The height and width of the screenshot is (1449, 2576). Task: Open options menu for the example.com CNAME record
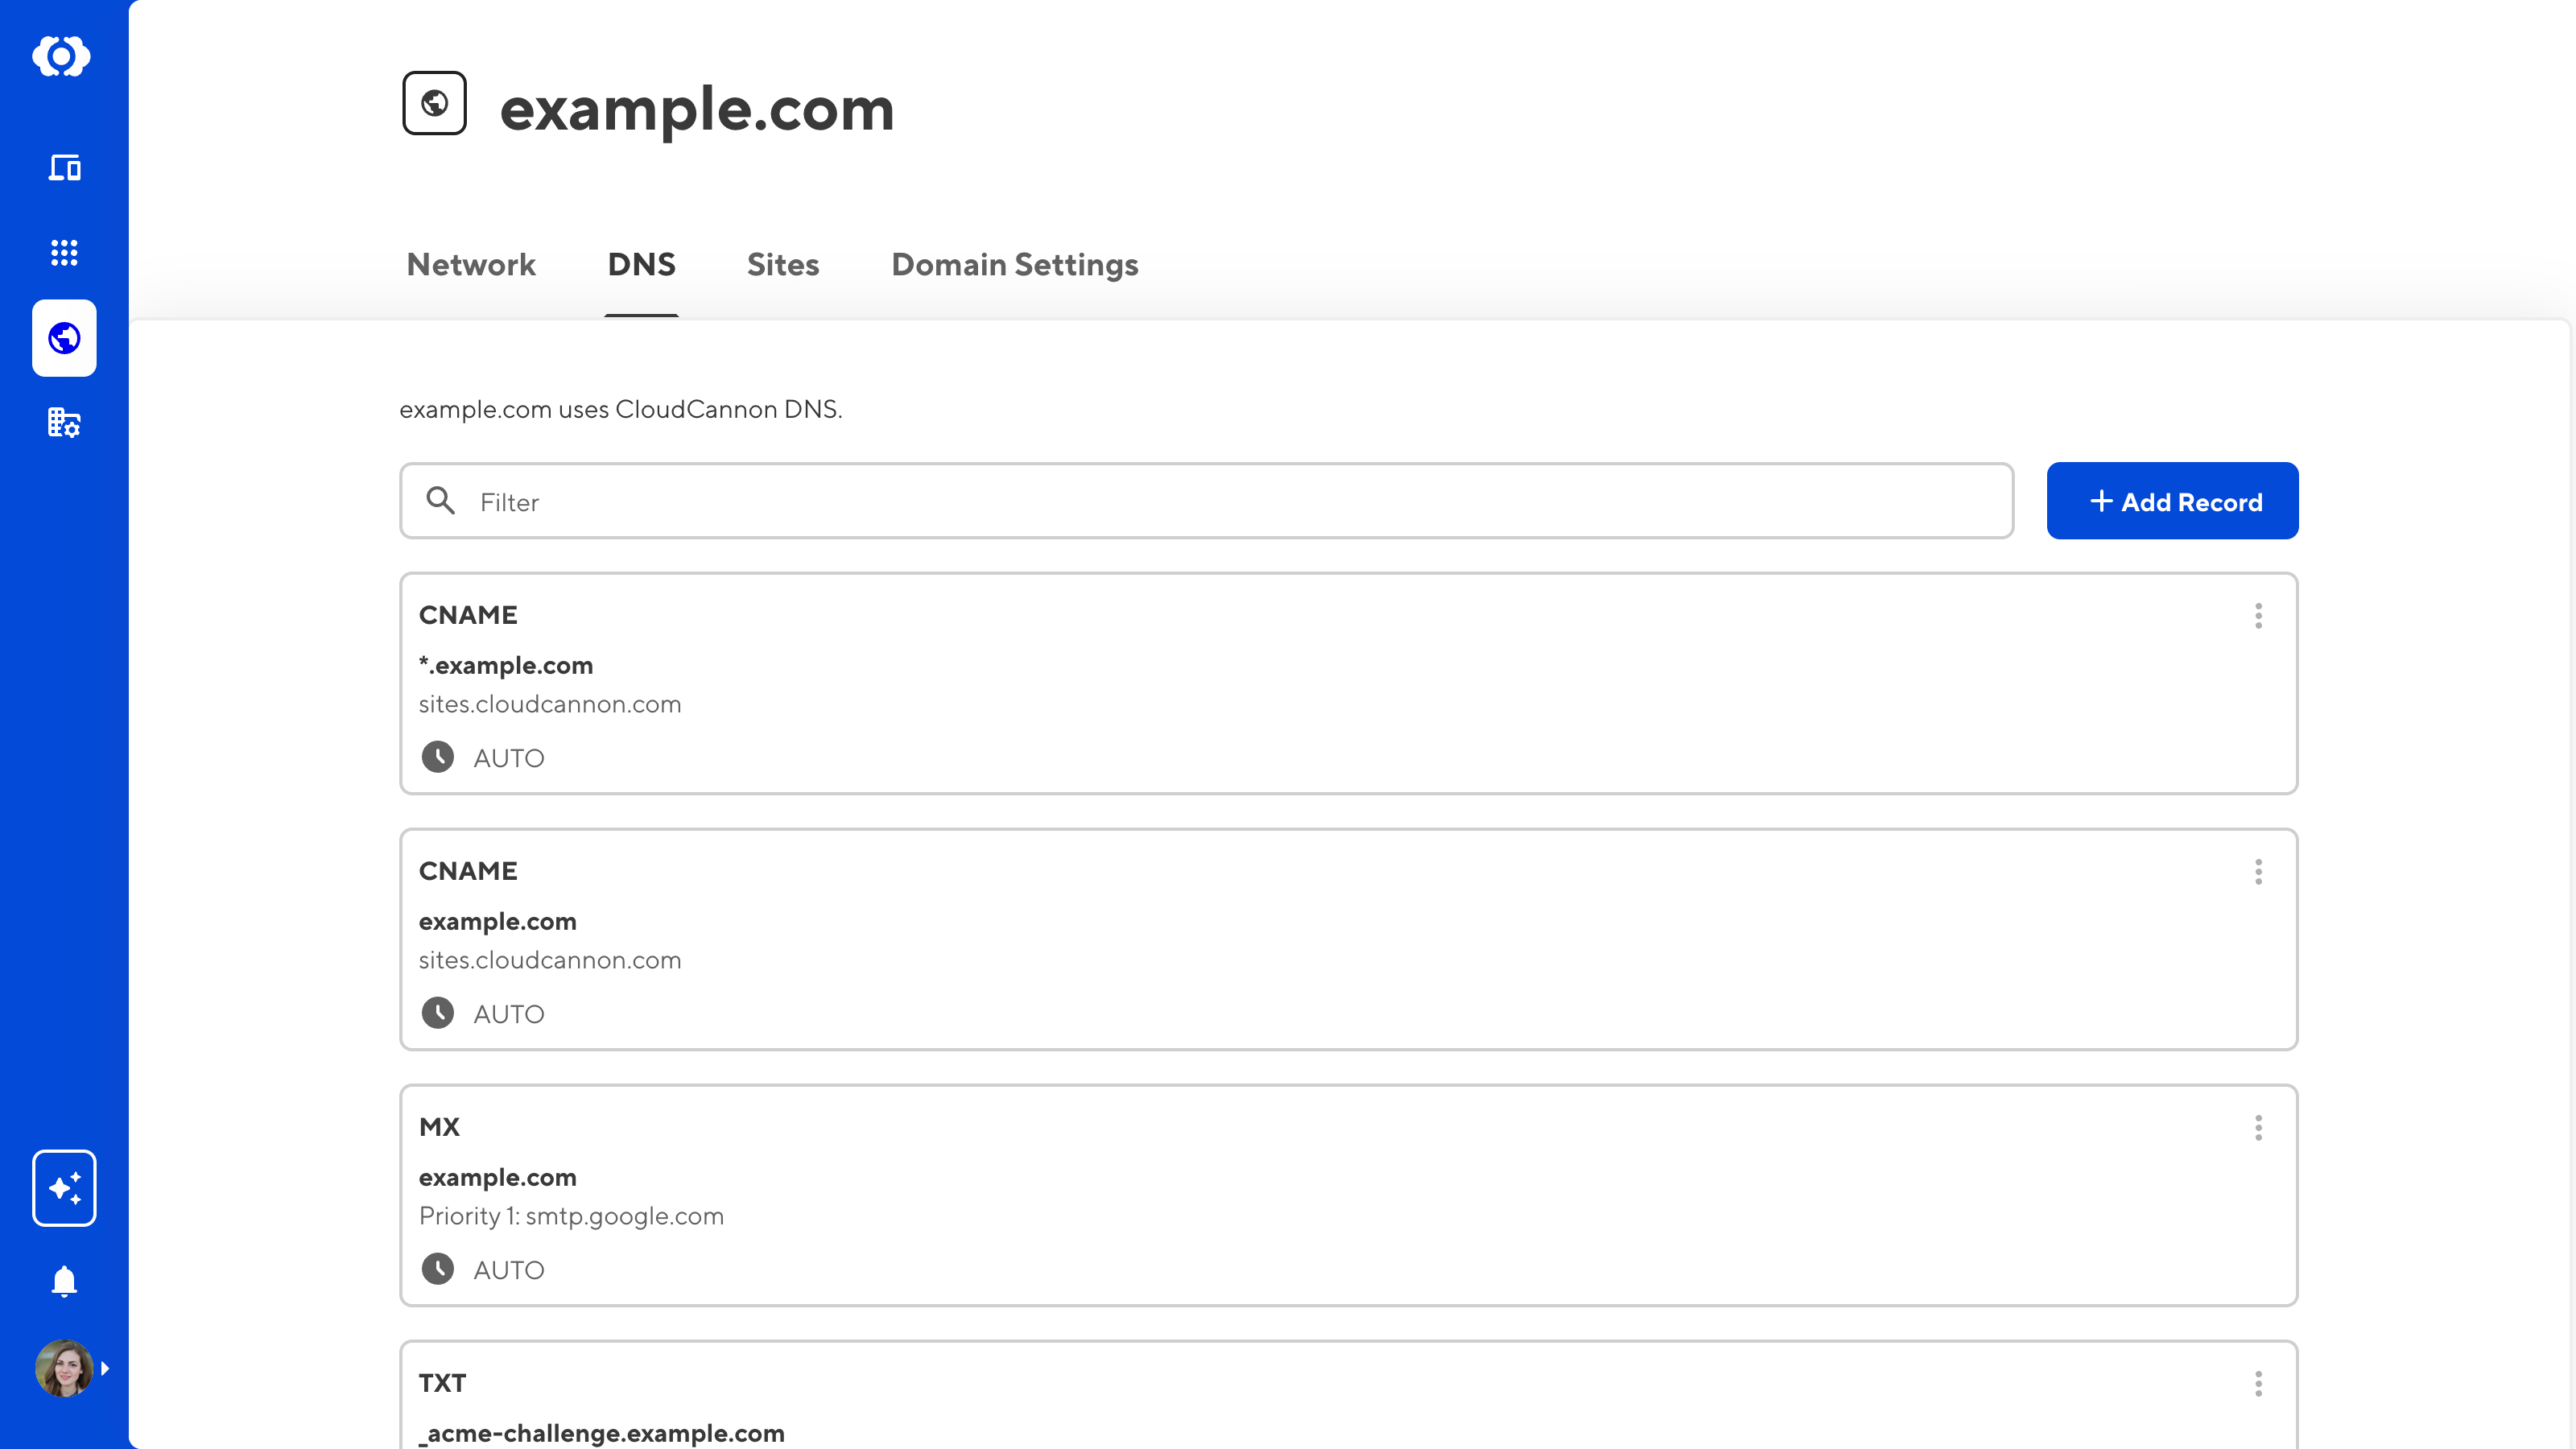2258,872
